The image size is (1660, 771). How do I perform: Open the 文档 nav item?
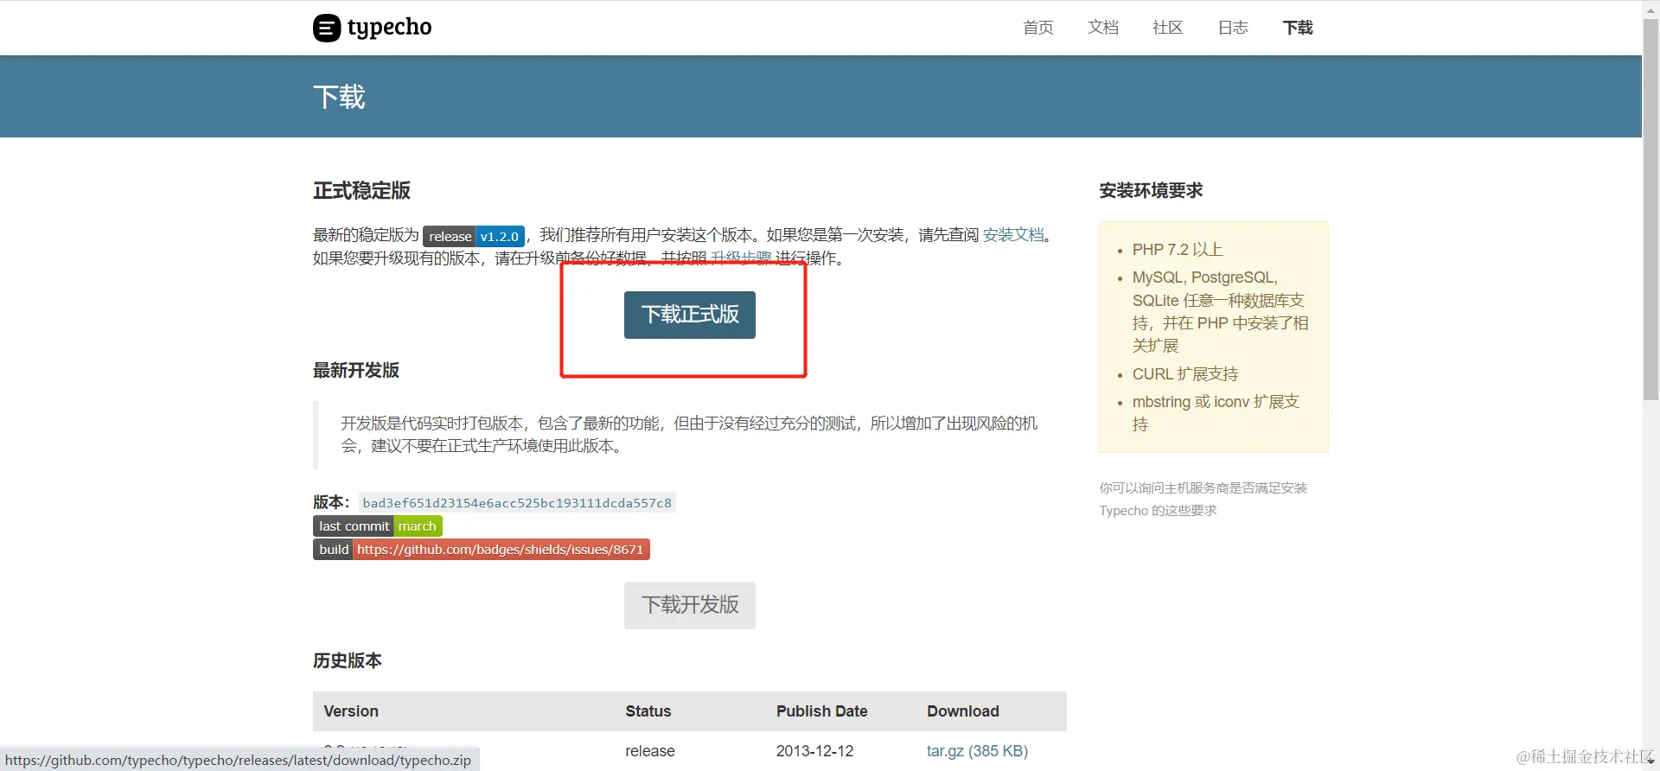pyautogui.click(x=1102, y=28)
